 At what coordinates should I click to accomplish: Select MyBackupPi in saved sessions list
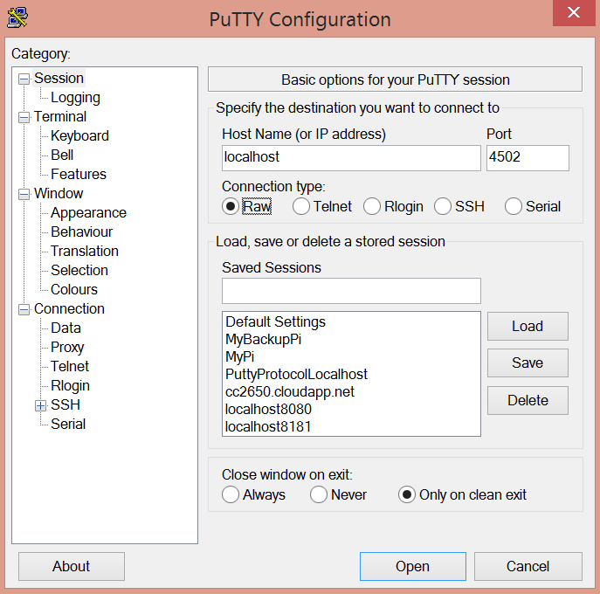click(263, 338)
